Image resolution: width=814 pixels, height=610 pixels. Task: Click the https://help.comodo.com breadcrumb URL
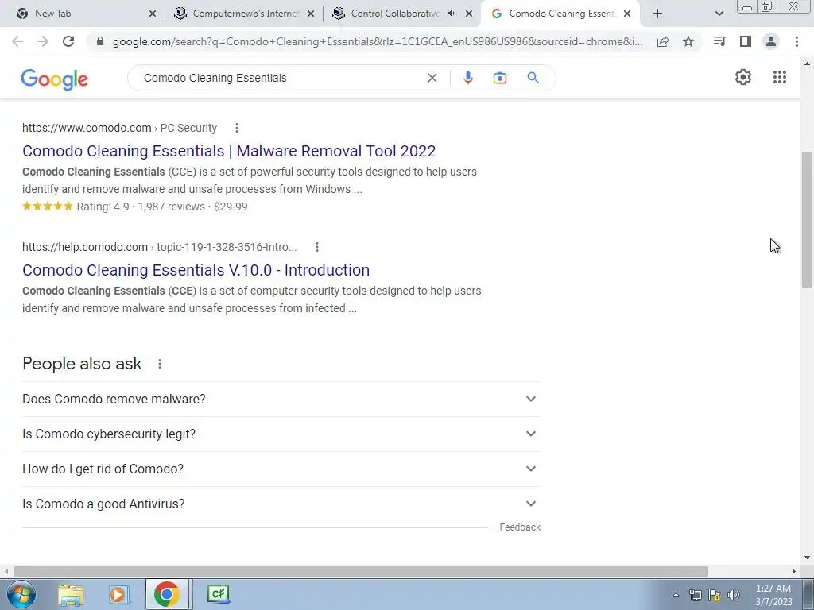click(x=85, y=248)
